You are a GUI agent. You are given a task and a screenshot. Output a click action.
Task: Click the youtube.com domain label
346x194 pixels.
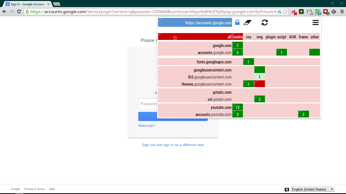point(195,107)
